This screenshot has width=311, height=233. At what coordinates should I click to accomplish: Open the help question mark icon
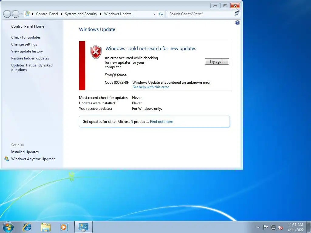pyautogui.click(x=238, y=23)
